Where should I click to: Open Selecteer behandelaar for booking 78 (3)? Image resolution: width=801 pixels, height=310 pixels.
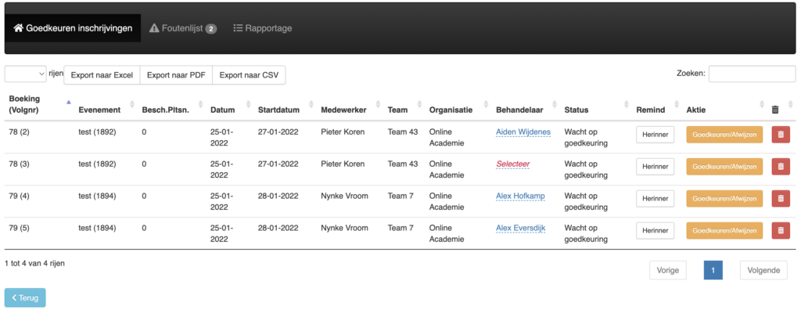click(513, 164)
